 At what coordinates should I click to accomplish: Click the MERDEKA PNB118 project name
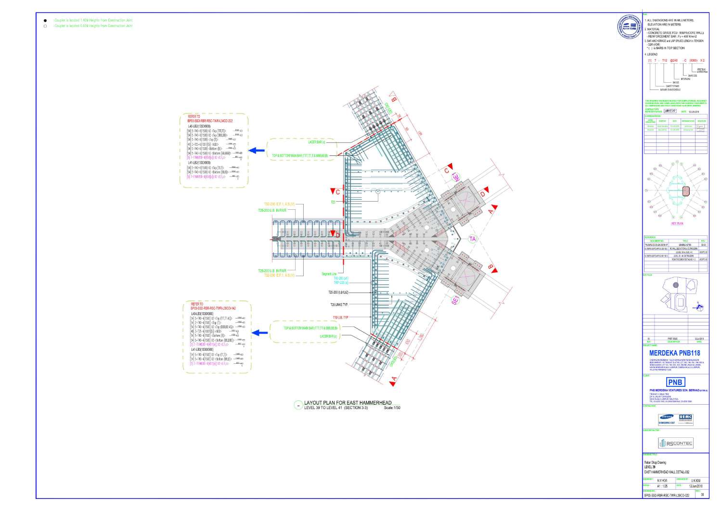[x=674, y=352]
